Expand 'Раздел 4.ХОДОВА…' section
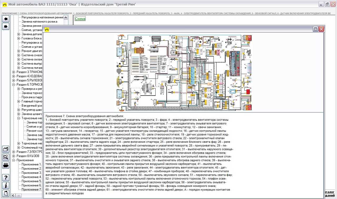The height and width of the screenshot is (199, 337). [14, 76]
